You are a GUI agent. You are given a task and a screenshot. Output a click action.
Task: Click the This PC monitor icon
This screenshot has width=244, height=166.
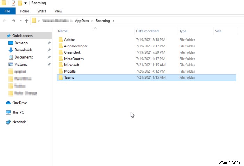click(8, 112)
